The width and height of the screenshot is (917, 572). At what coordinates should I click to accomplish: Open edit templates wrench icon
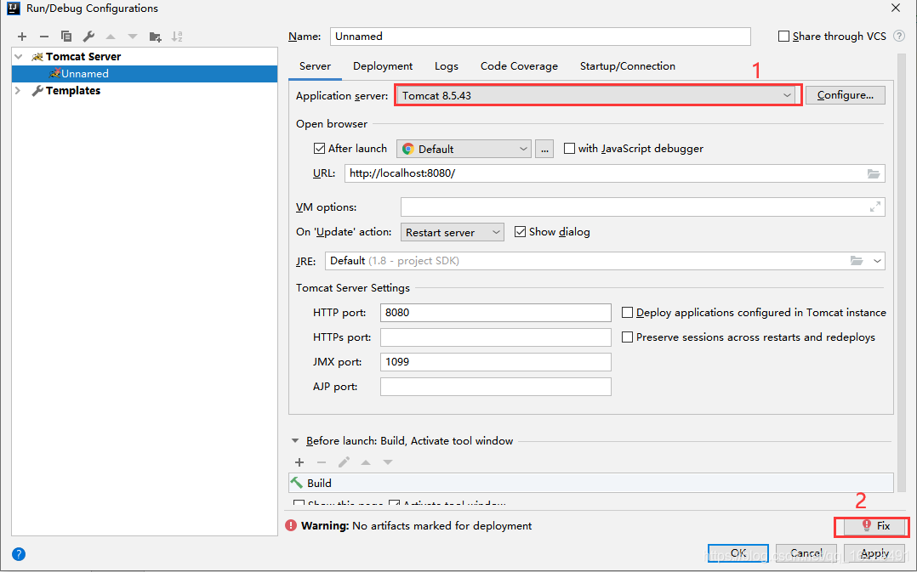[x=88, y=37]
